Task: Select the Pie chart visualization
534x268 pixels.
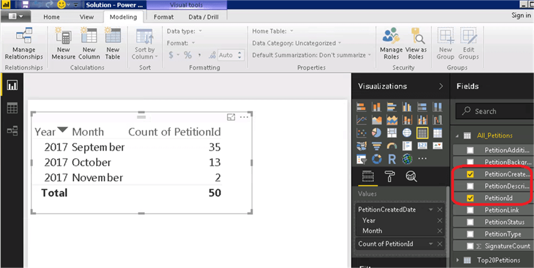Action: coord(376,133)
